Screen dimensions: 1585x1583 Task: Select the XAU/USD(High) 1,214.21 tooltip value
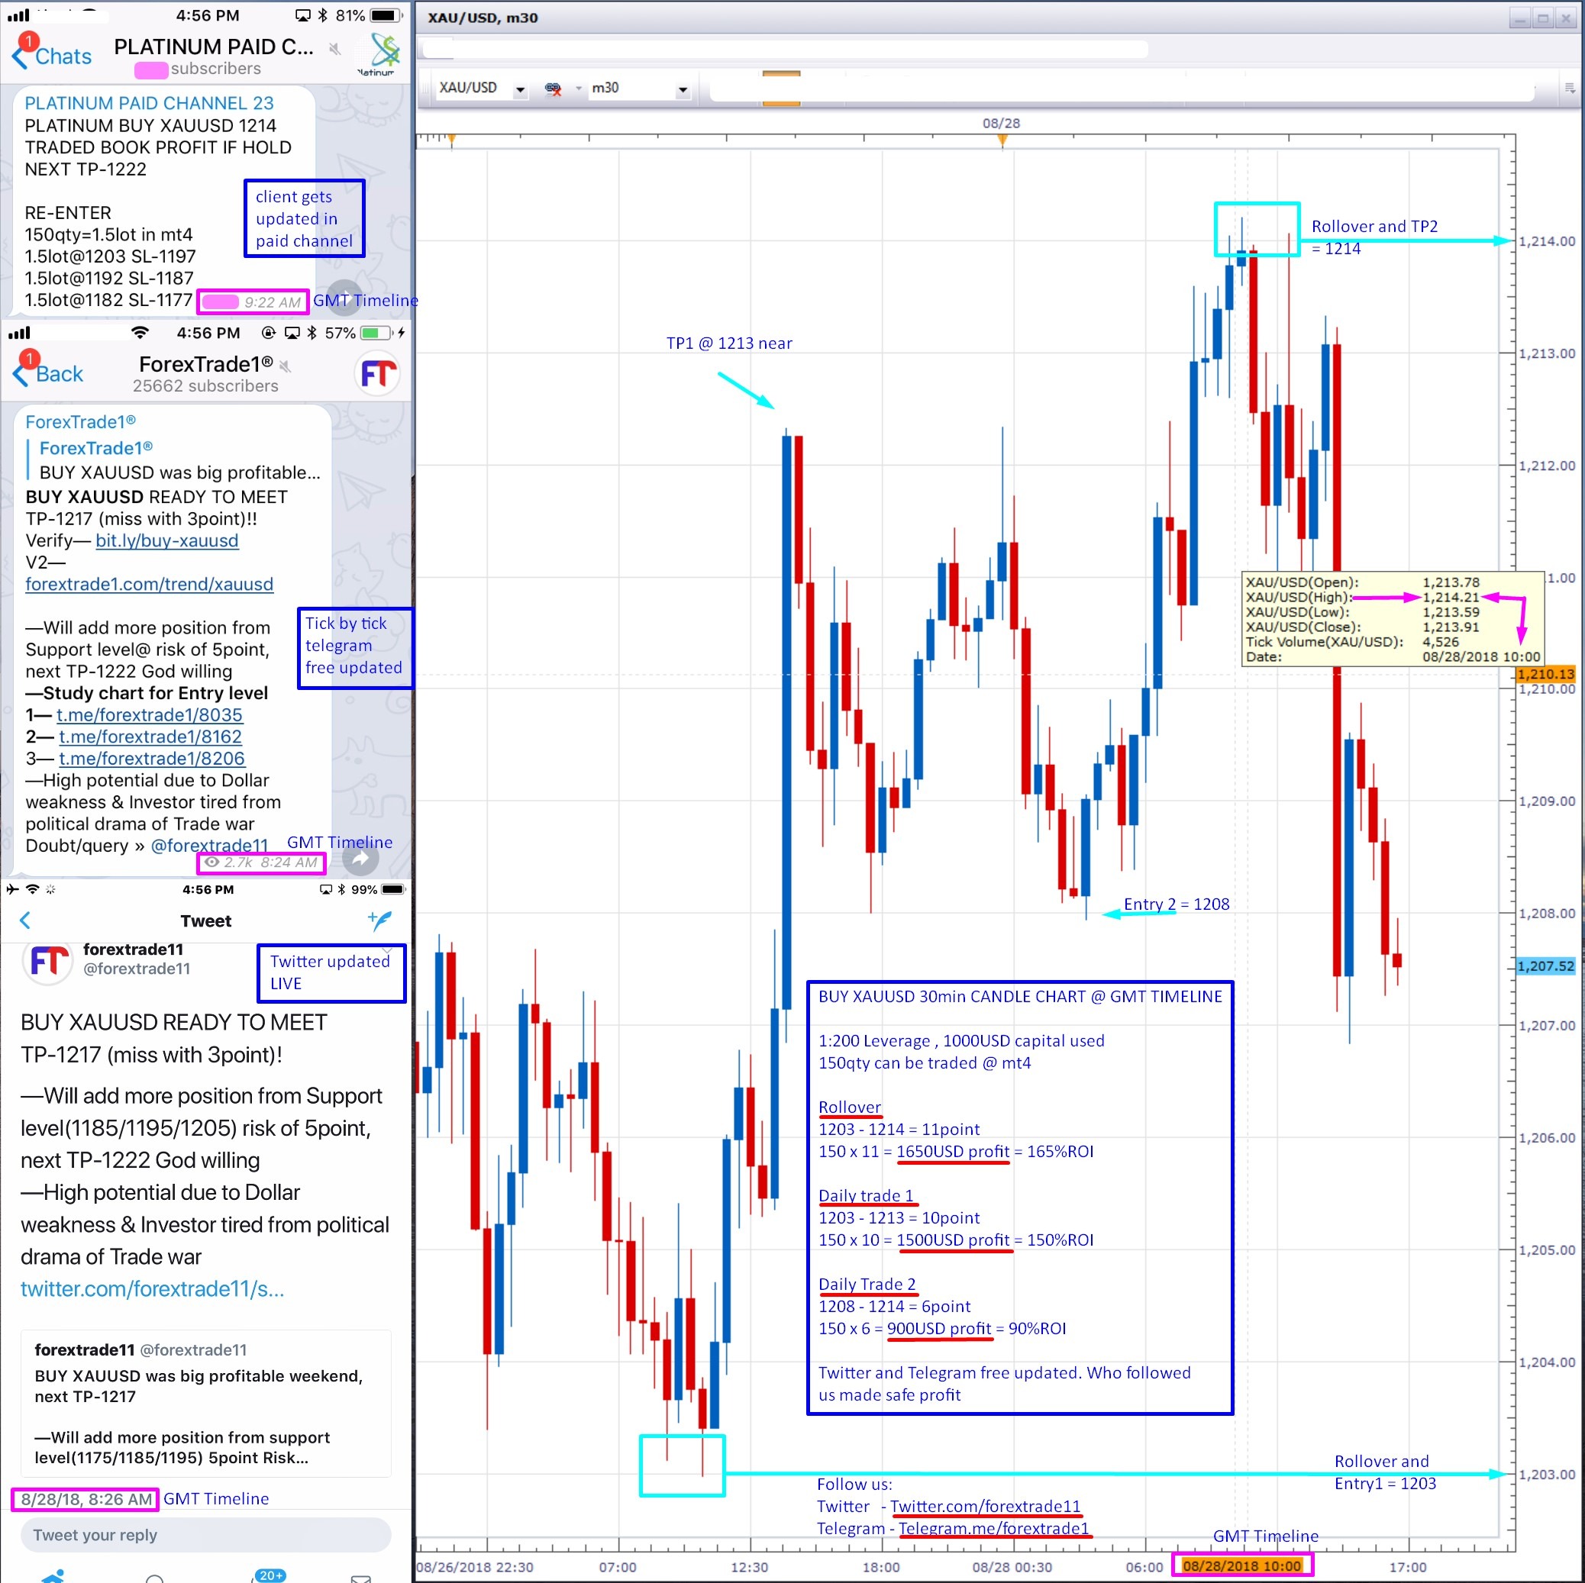pyautogui.click(x=1451, y=597)
